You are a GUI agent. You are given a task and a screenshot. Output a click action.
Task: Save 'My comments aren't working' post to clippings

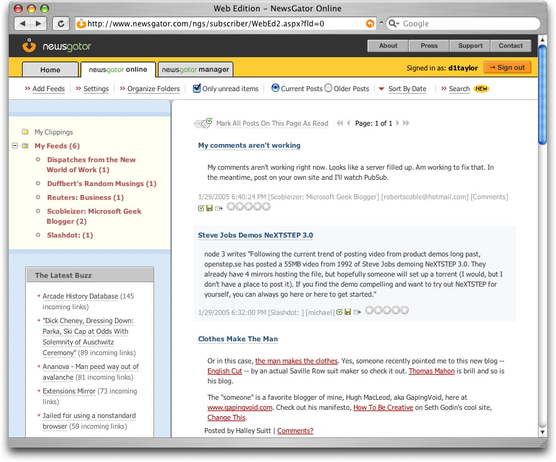(x=209, y=208)
